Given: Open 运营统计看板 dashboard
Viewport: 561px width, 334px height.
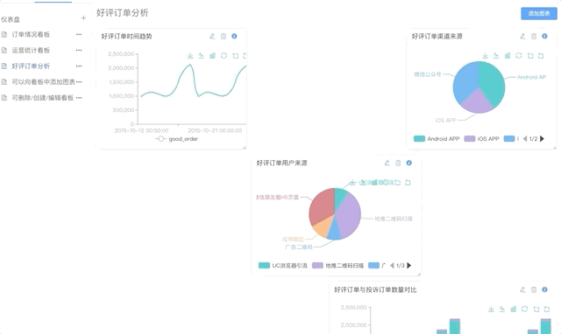Looking at the screenshot, I should pyautogui.click(x=31, y=51).
